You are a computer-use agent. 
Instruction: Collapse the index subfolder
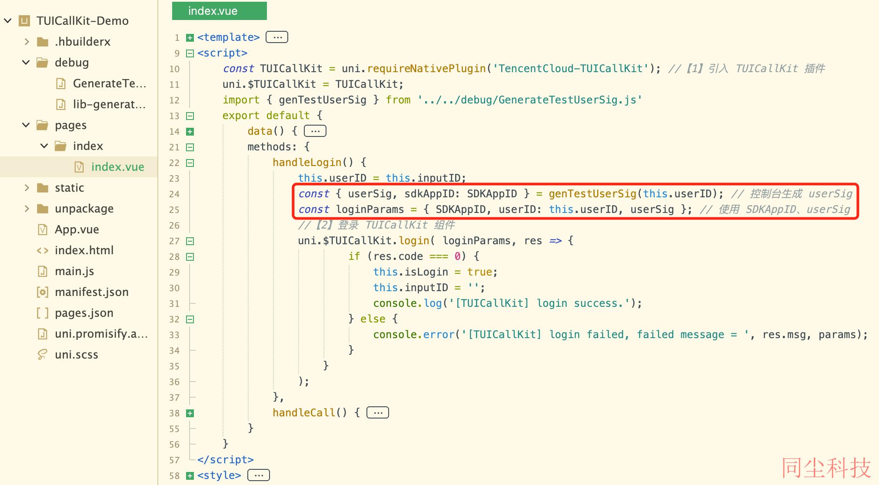pyautogui.click(x=44, y=146)
